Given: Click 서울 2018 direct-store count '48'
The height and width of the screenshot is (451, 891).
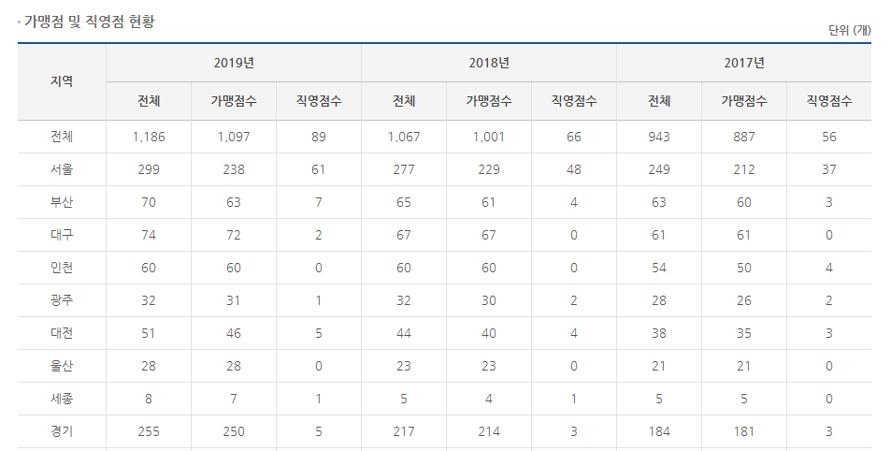Looking at the screenshot, I should (x=574, y=169).
